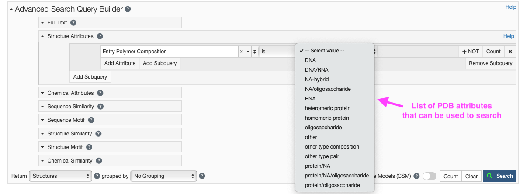Toggle the NOT operator button
Screen dimensions: 530x194
pos(471,52)
